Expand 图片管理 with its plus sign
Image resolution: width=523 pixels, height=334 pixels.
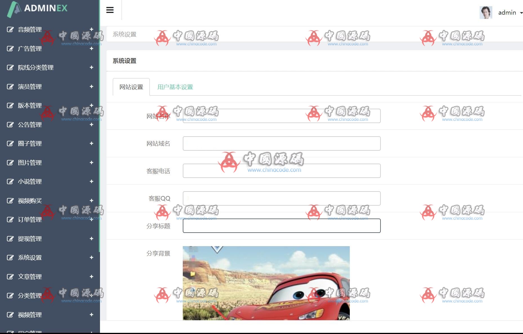click(x=91, y=162)
